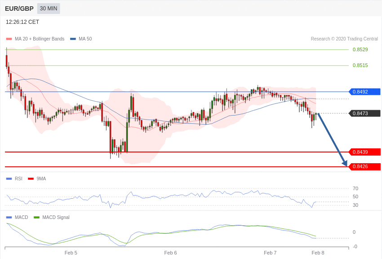Click the blue 0.8492 pivot price tag

click(365, 92)
